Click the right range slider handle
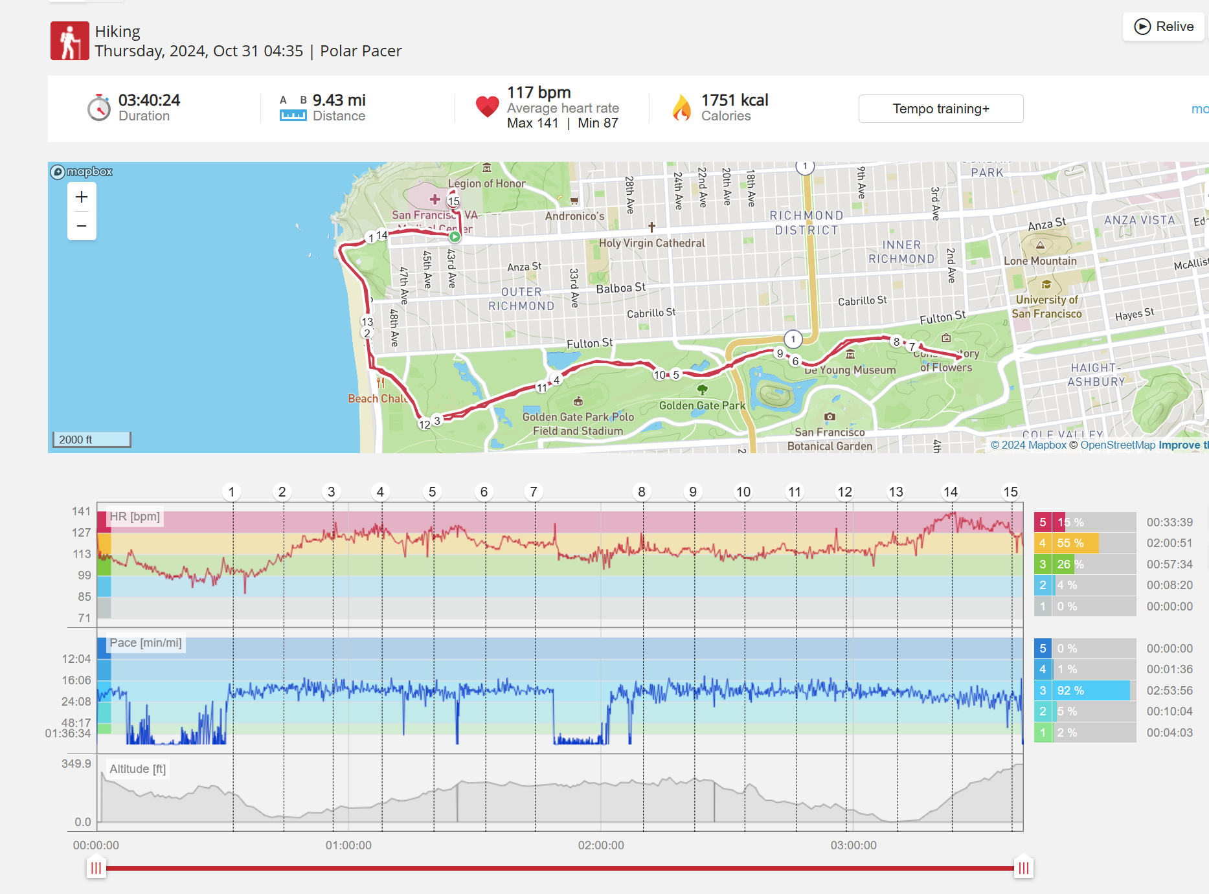Screen dimensions: 1209x894 pos(1023,868)
